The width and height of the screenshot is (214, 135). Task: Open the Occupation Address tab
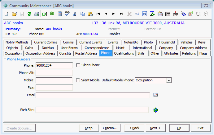pyautogui.click(x=40, y=53)
